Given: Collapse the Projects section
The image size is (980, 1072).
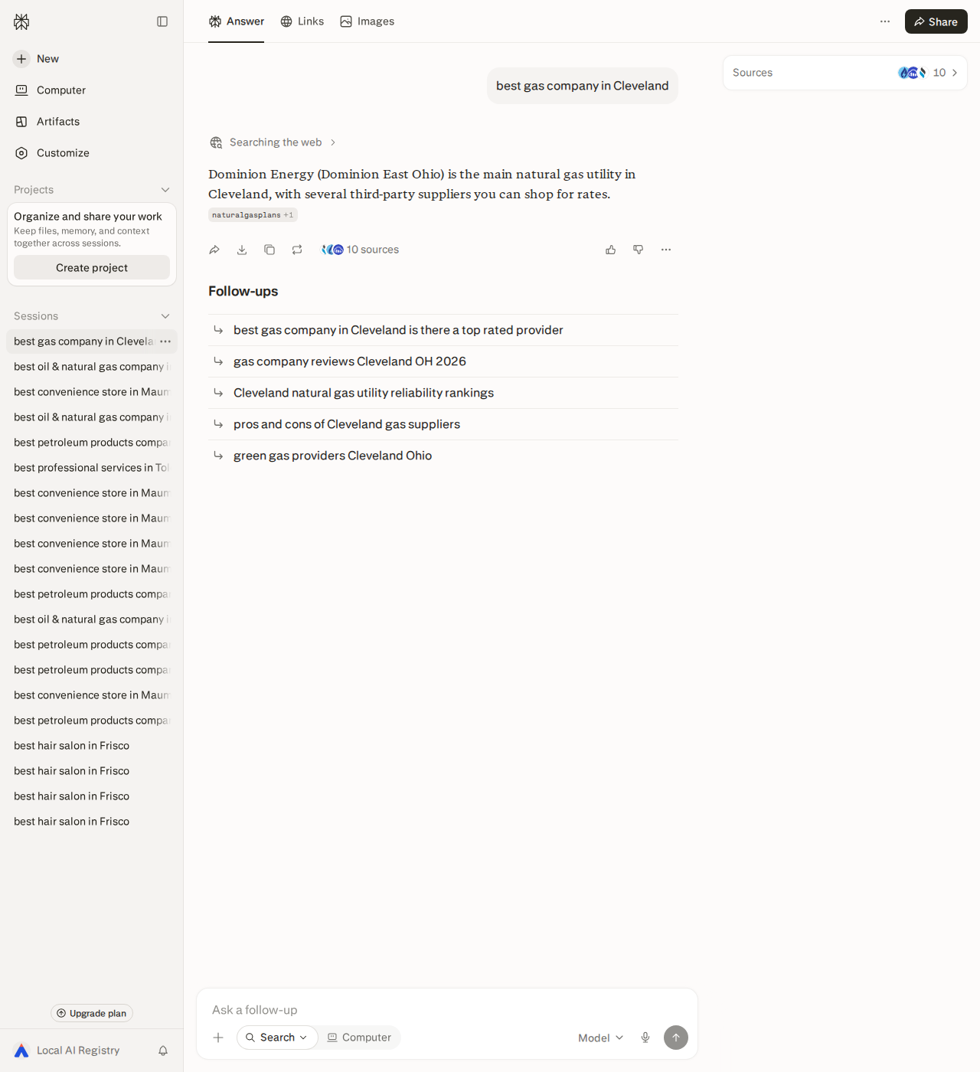Looking at the screenshot, I should point(165,190).
